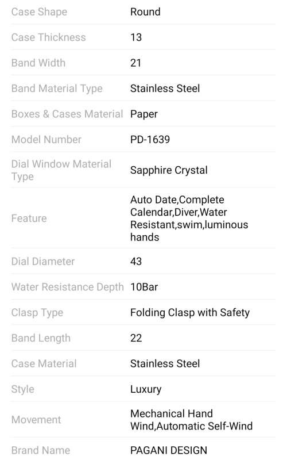Select Stainless Steel case material value
This screenshot has height=460, width=287.
click(165, 364)
